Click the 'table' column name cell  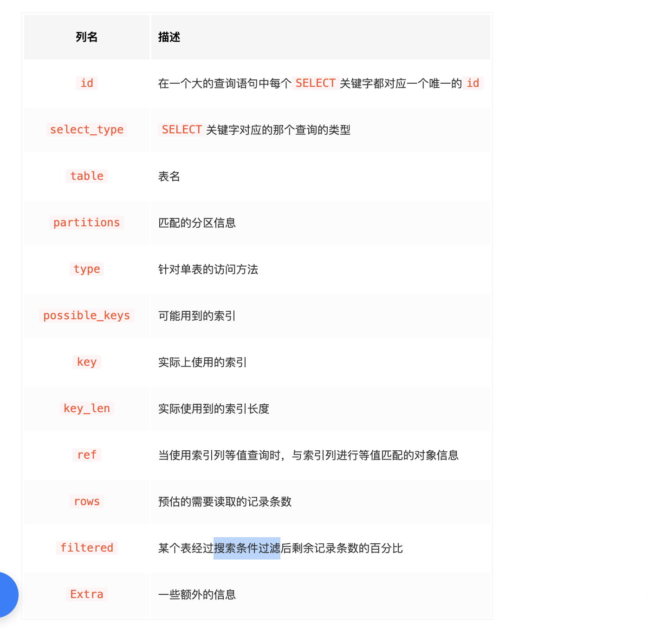[x=87, y=176]
